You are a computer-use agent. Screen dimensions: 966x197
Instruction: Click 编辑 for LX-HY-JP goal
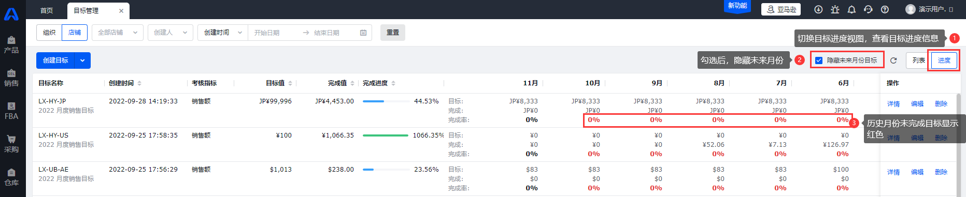coord(917,104)
